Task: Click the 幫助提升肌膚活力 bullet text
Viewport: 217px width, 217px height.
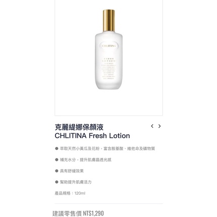Action: coord(76,182)
